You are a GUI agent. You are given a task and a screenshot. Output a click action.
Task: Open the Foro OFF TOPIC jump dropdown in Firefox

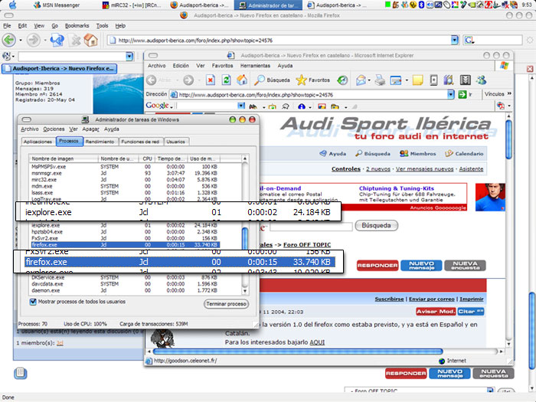491,390
